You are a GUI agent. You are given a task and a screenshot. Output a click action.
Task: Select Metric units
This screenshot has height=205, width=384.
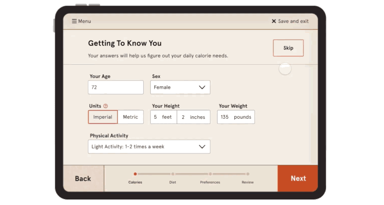(x=130, y=117)
